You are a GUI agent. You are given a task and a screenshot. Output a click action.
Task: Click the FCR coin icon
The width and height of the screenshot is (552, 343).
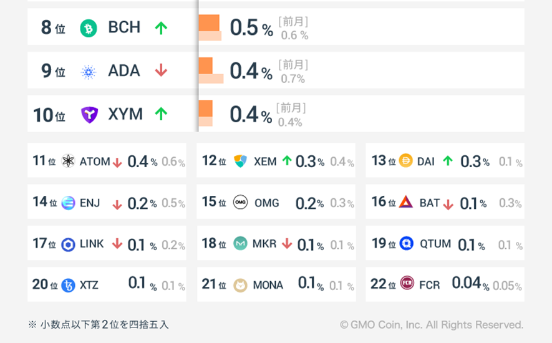[x=407, y=284]
